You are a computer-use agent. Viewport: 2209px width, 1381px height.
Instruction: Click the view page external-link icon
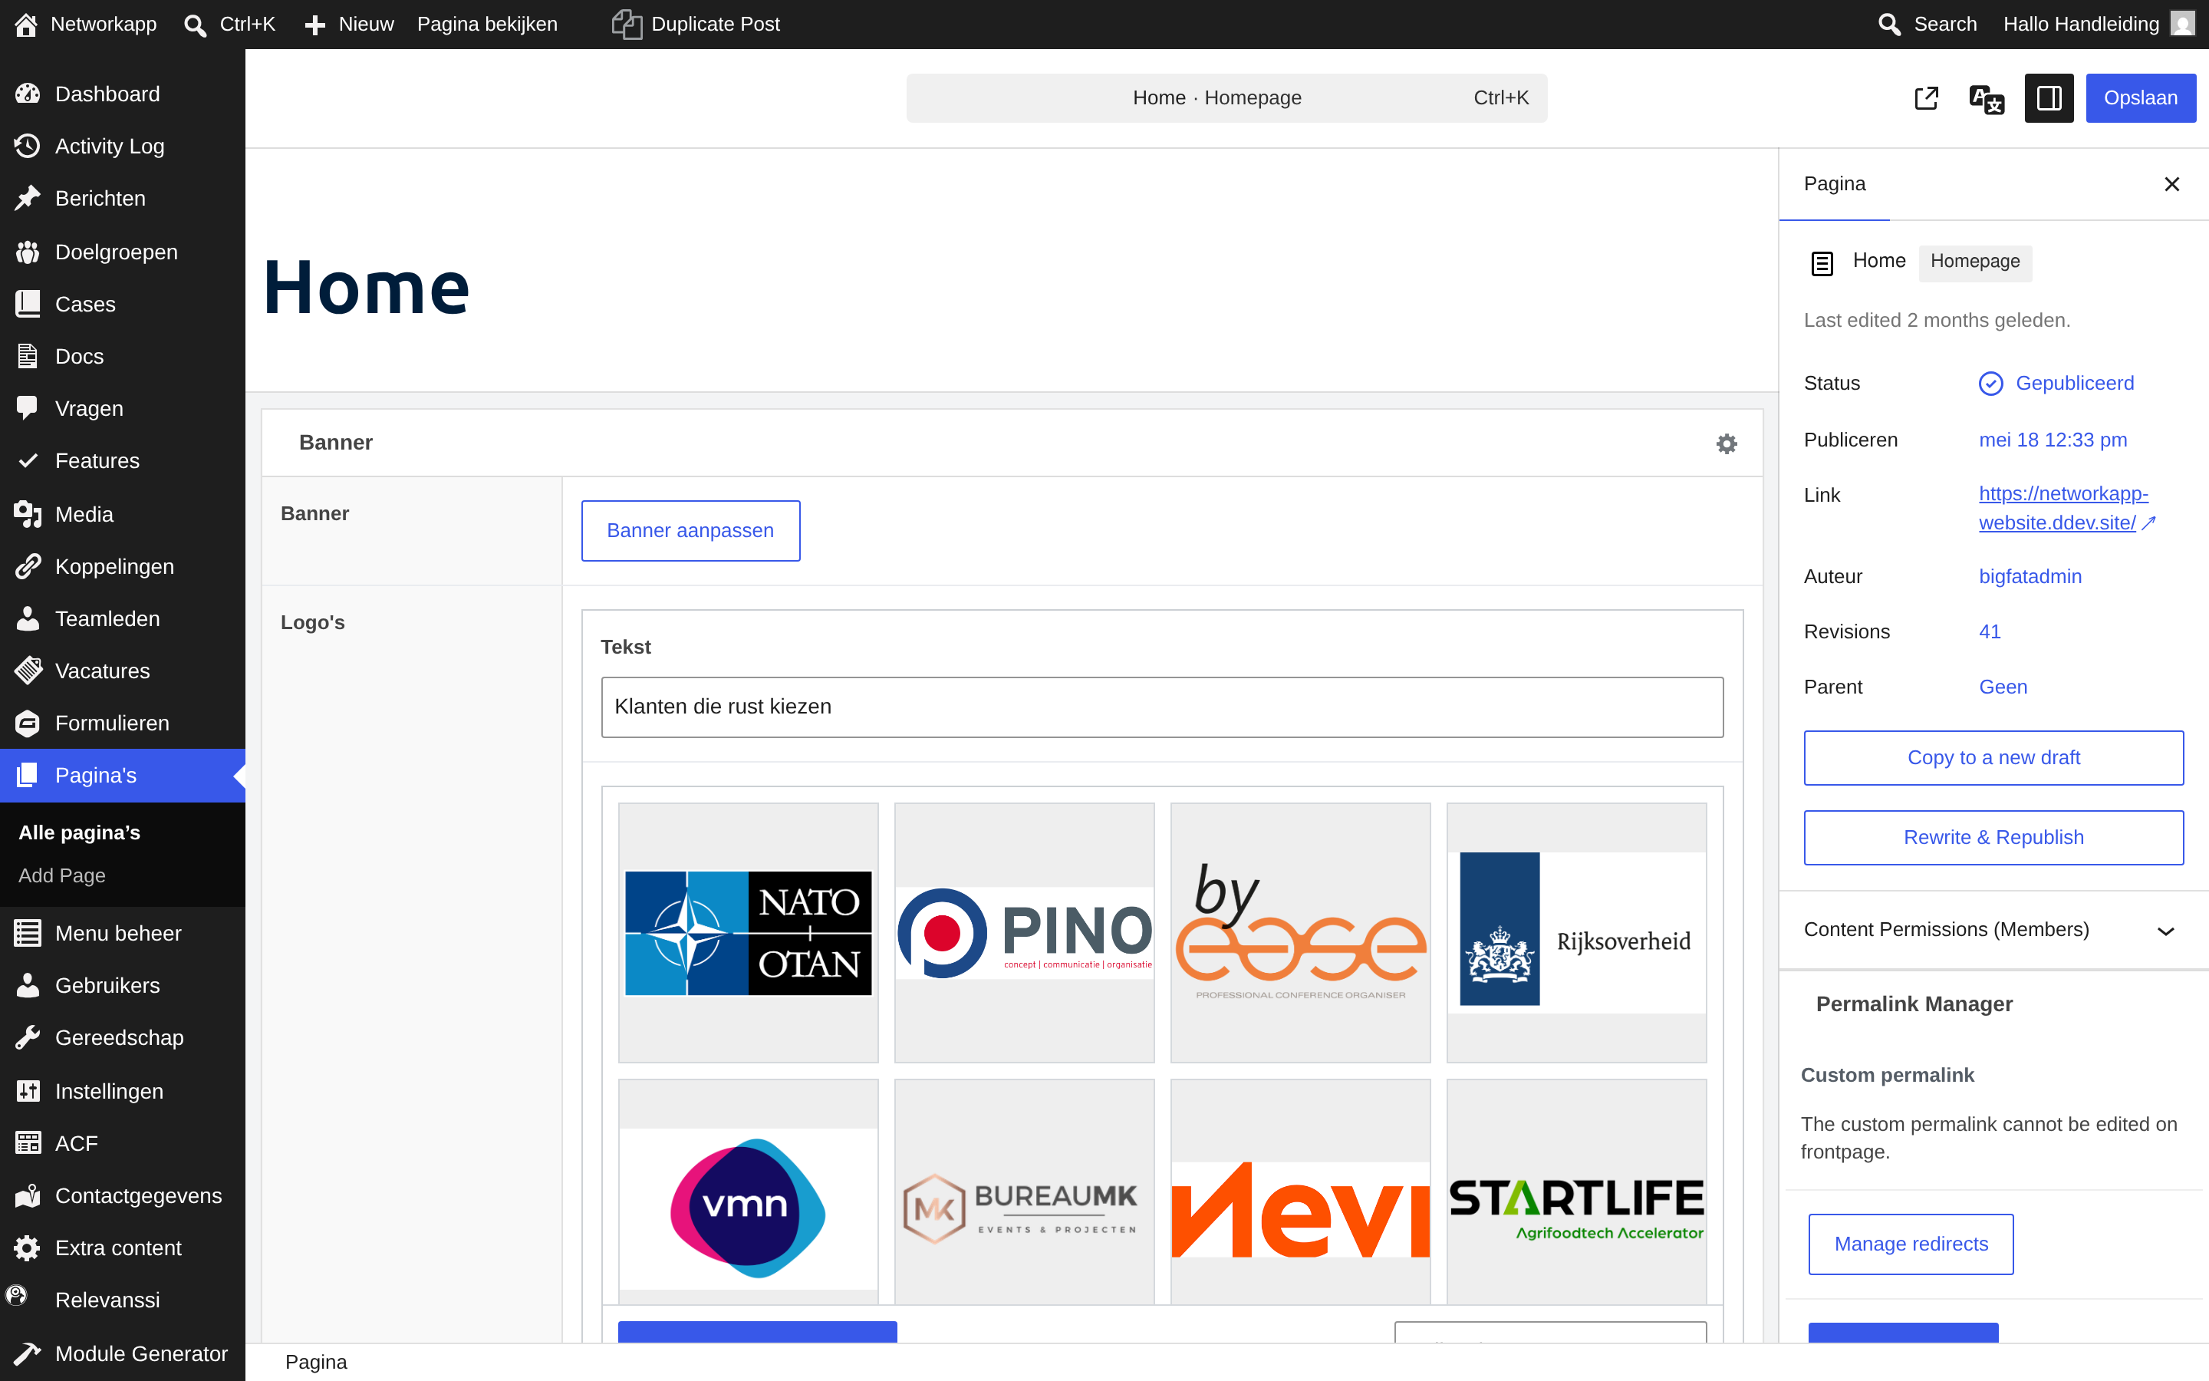point(1926,97)
